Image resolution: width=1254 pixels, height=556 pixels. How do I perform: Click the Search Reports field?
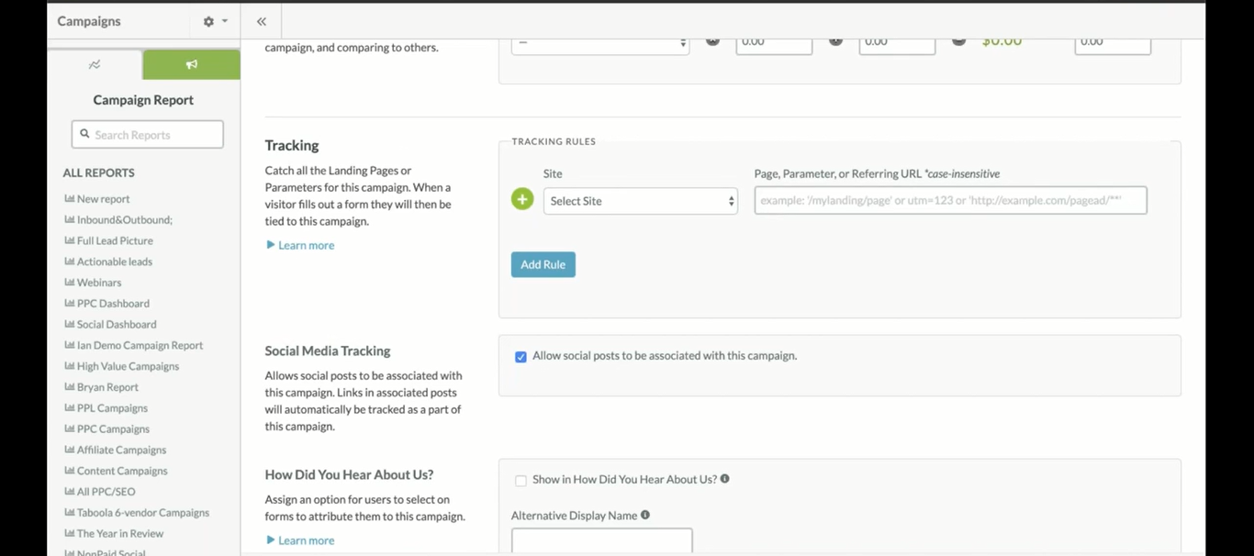(x=148, y=135)
